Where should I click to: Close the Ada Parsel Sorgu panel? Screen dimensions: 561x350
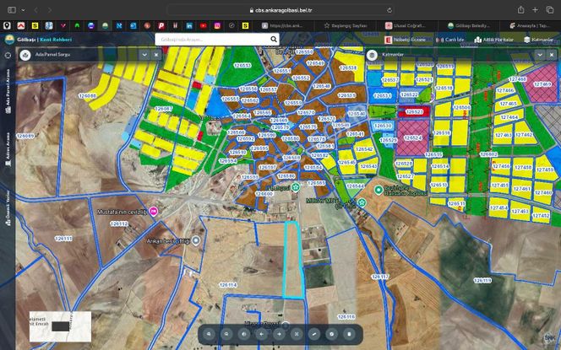pyautogui.click(x=155, y=55)
